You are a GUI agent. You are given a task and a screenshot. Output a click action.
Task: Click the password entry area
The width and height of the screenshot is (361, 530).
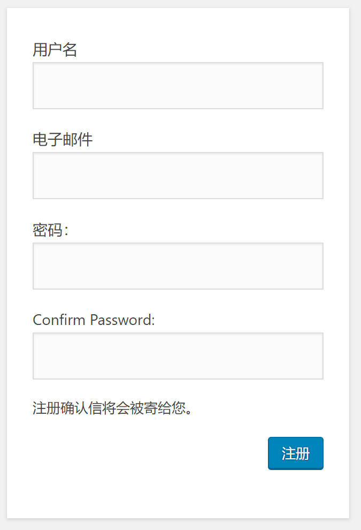[178, 266]
